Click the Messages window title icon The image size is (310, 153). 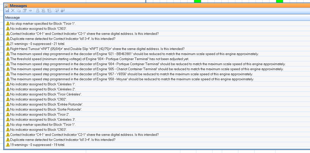[7, 6]
